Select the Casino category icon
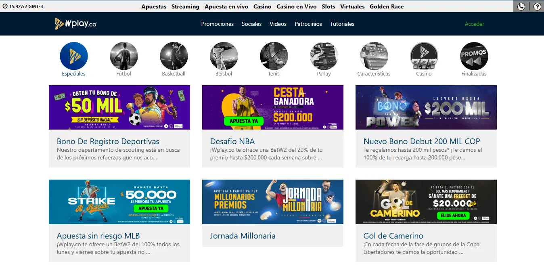544x266 pixels. pyautogui.click(x=424, y=56)
